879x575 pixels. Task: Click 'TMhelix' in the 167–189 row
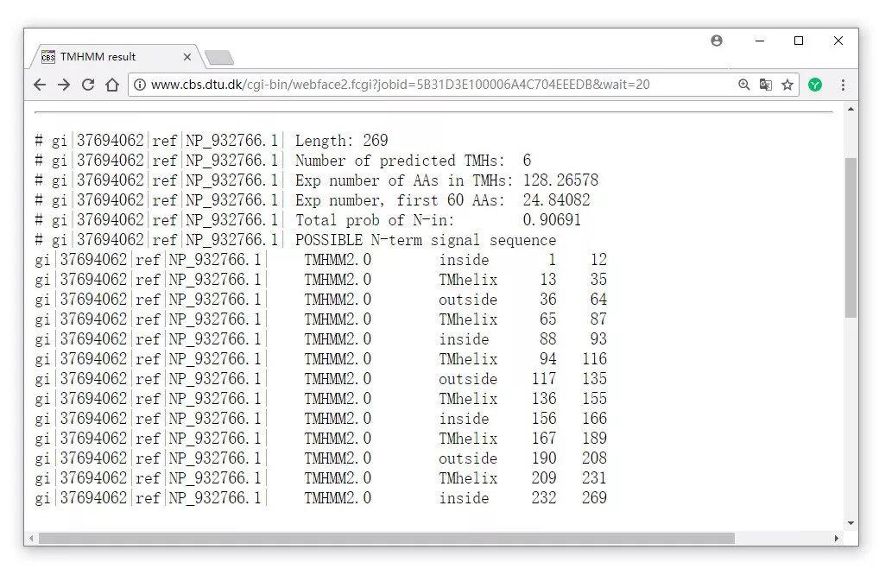tap(468, 439)
